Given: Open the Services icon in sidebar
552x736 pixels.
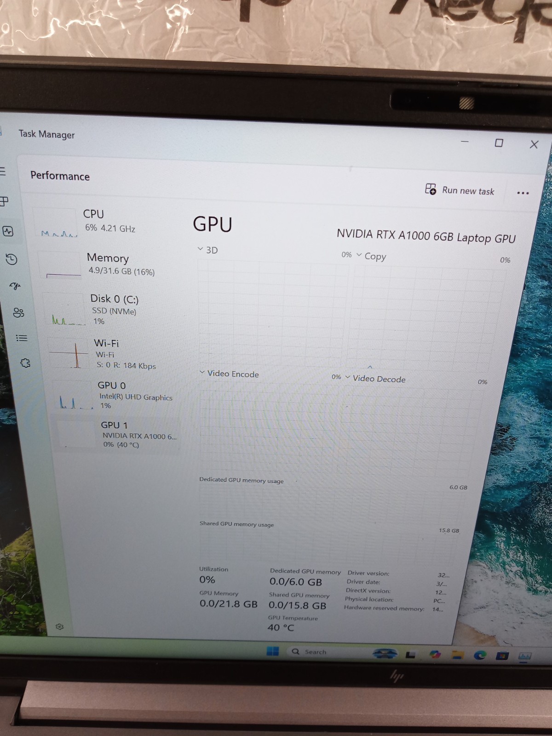Looking at the screenshot, I should click(25, 363).
